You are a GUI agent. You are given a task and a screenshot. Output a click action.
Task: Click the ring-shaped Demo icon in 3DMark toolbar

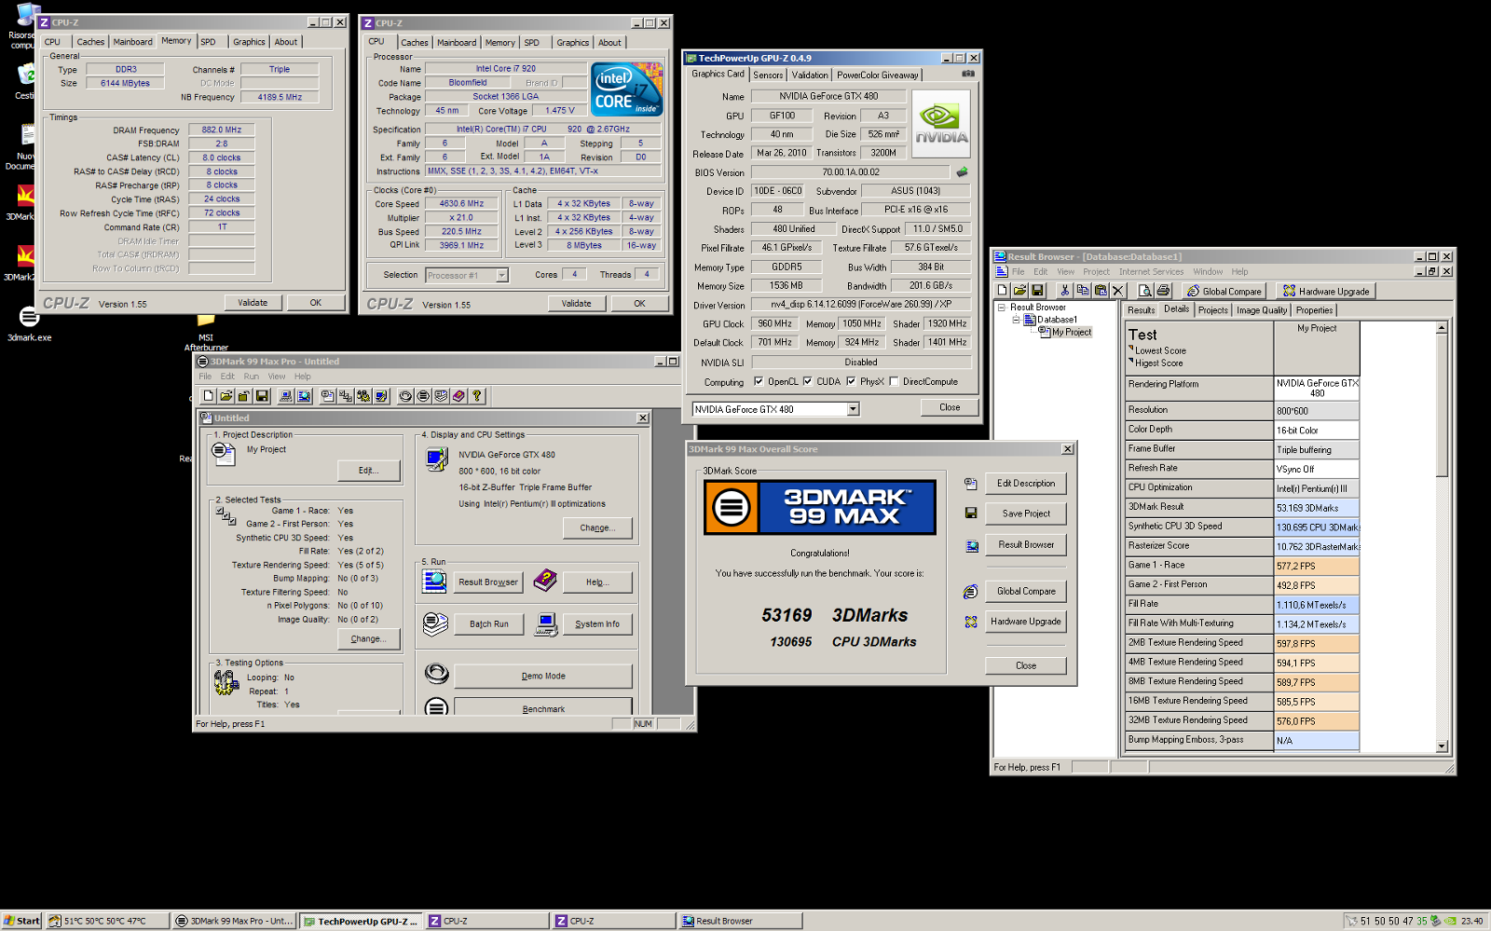[x=405, y=396]
